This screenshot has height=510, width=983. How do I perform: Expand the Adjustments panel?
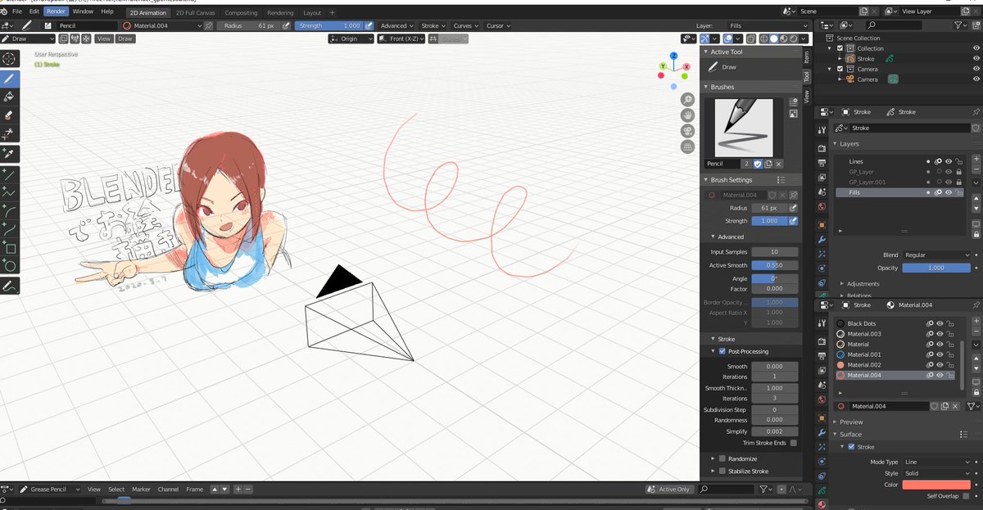point(863,284)
